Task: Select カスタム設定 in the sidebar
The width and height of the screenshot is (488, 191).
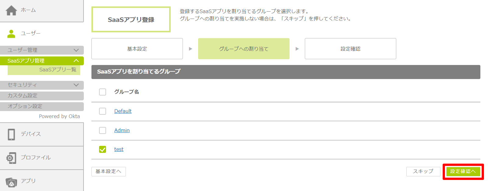Action: tap(23, 95)
